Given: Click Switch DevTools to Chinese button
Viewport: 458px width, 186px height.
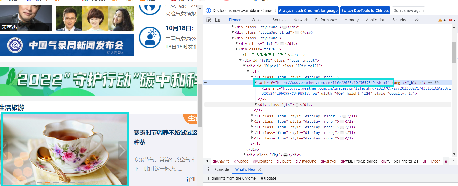Looking at the screenshot, I should coord(365,11).
